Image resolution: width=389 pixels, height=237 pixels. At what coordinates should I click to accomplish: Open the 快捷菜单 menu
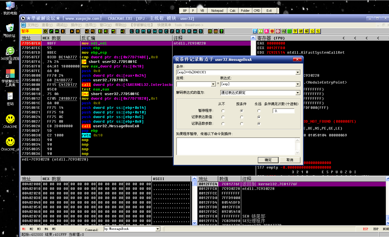click(x=164, y=25)
